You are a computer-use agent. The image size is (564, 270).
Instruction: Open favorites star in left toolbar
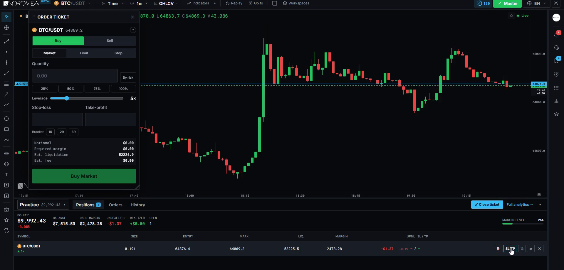(x=6, y=220)
